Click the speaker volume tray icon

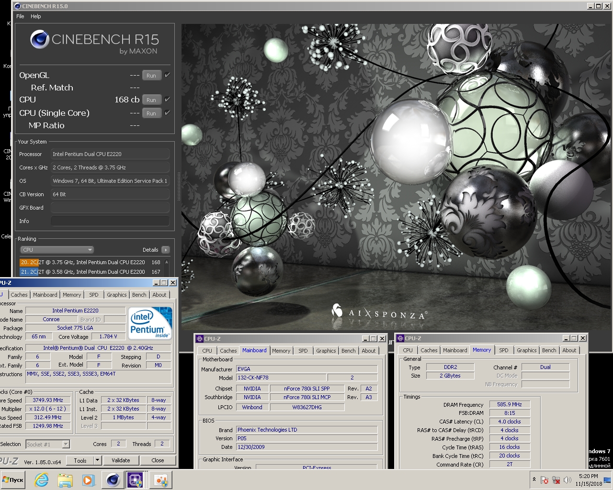point(568,480)
